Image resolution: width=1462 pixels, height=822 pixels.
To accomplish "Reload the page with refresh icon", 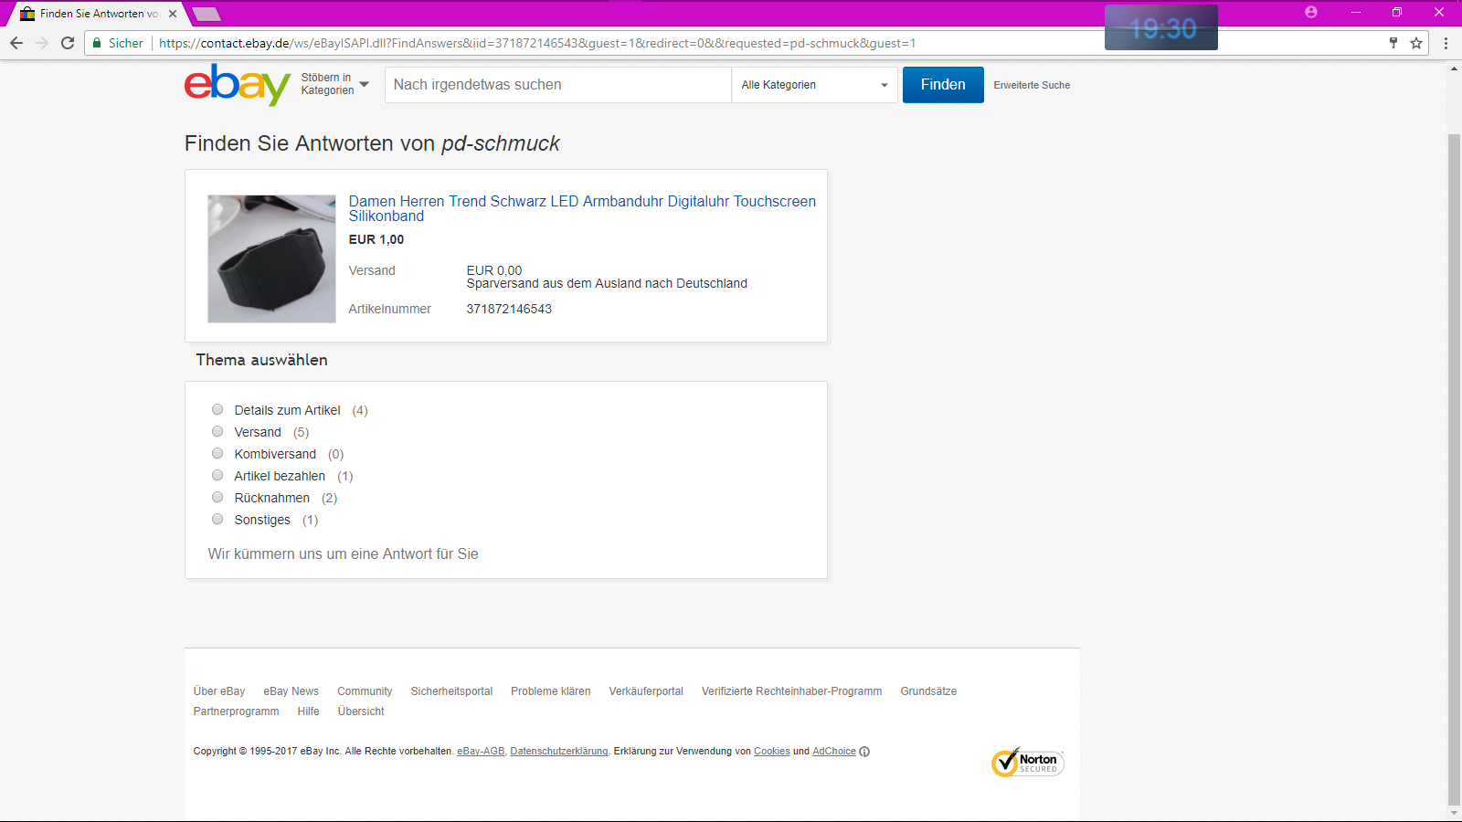I will point(68,43).
